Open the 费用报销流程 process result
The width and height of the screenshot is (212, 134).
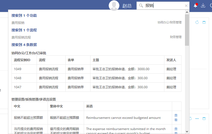pyautogui.click(x=21, y=37)
